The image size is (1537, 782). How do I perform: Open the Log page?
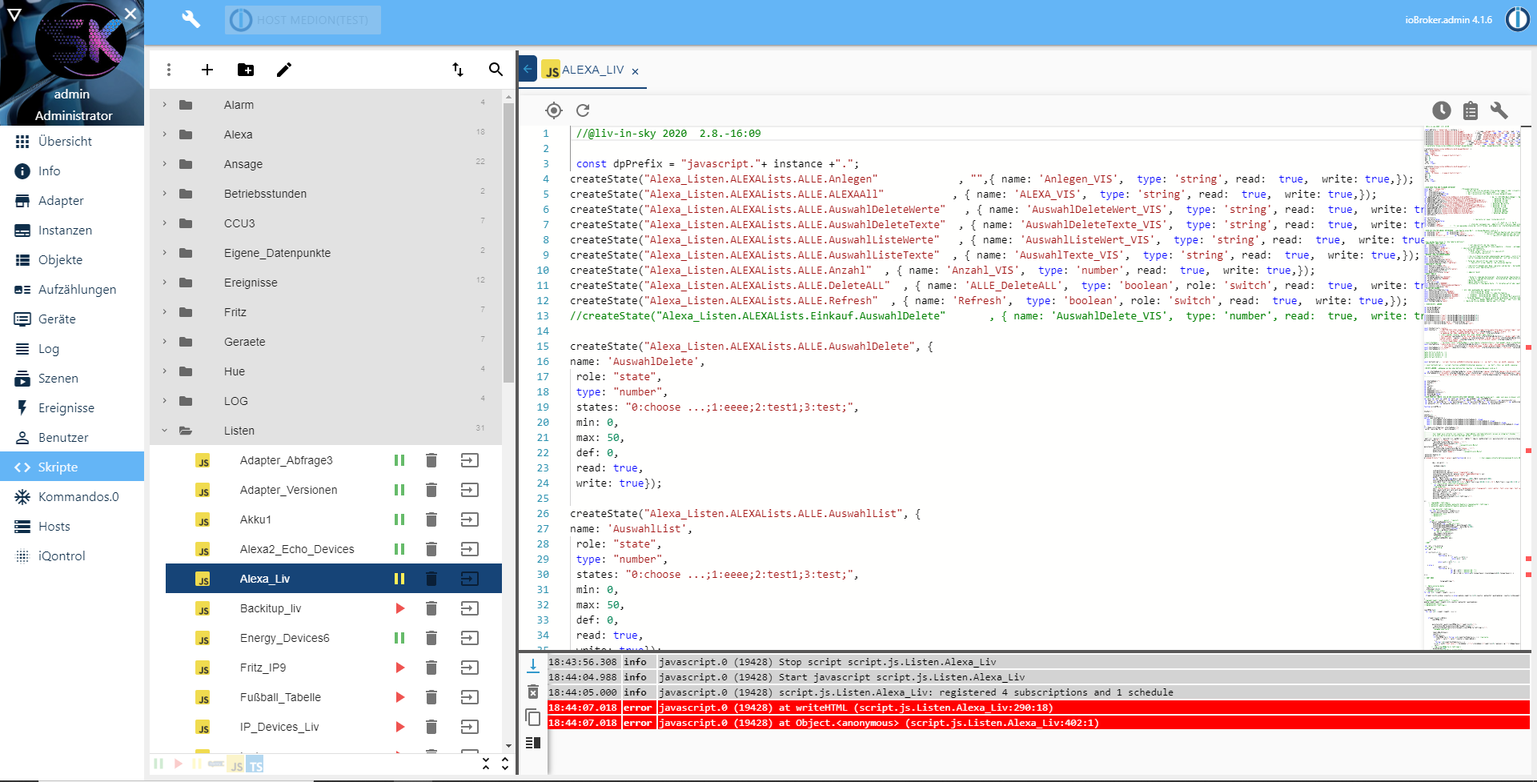[x=72, y=348]
